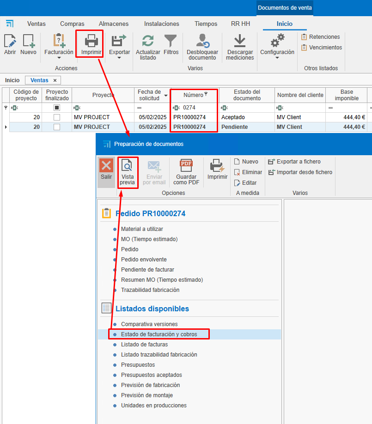Click the Abrir document icon
Viewport: 372px width, 424px height.
[x=10, y=41]
